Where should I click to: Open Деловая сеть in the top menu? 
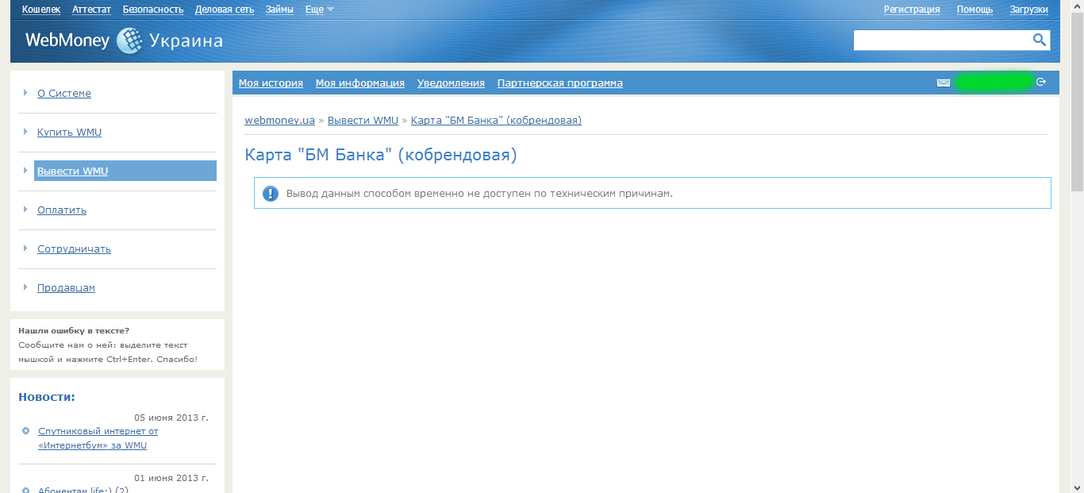click(225, 10)
